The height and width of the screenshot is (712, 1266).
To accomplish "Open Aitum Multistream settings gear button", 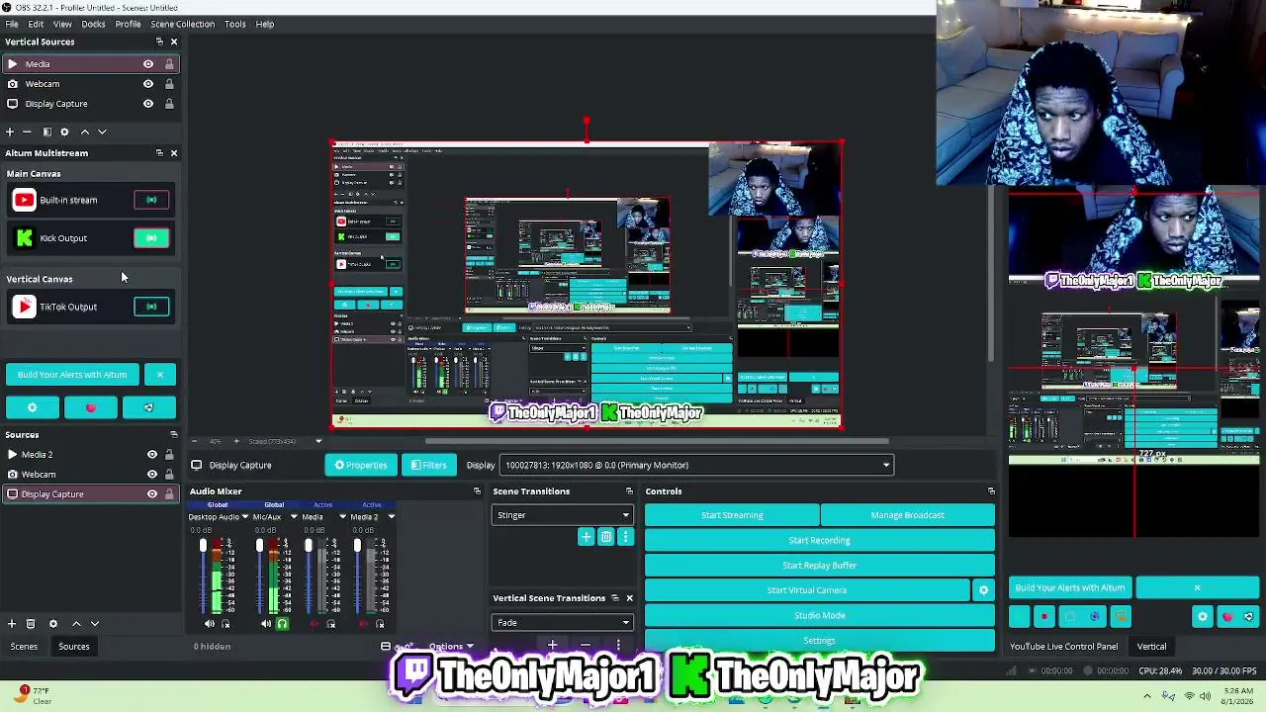I will click(32, 407).
